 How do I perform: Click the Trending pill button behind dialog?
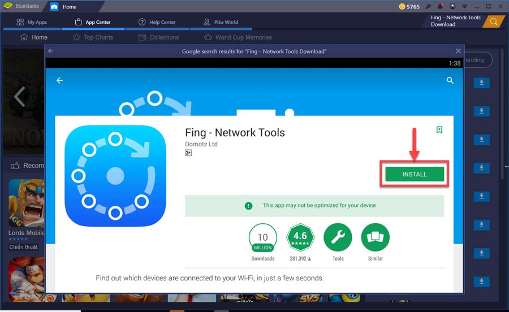coord(478,60)
